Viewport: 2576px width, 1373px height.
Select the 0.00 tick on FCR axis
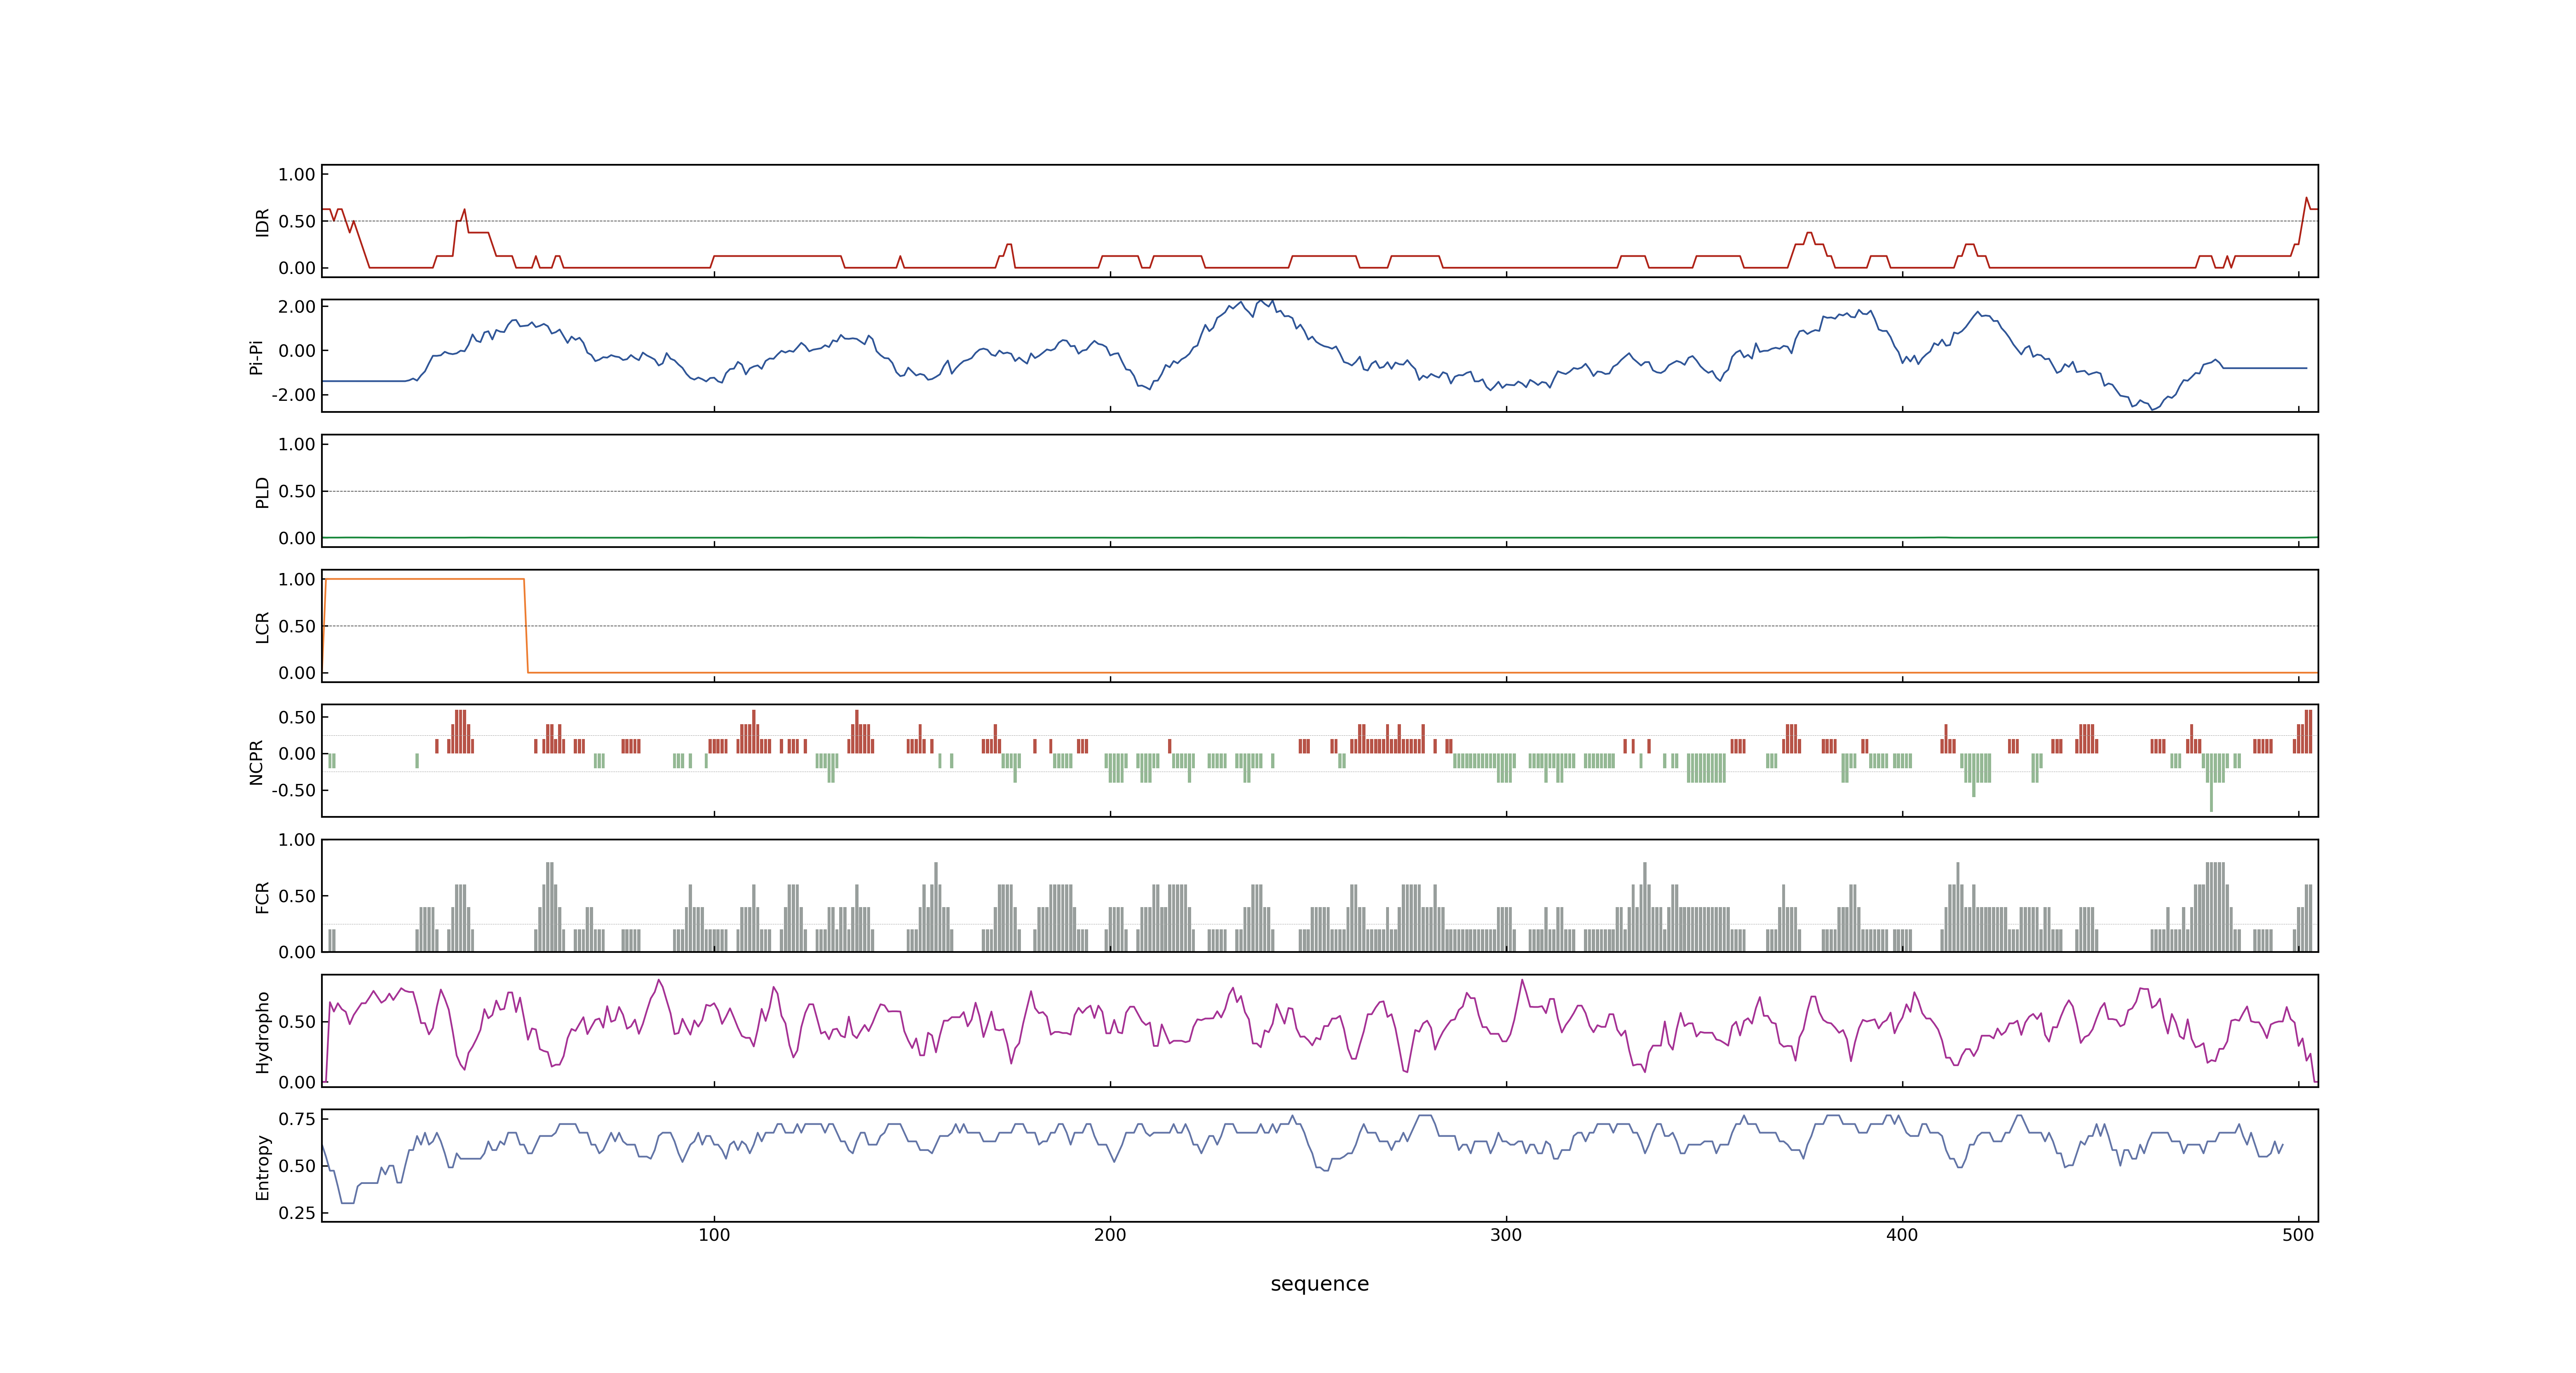pyautogui.click(x=297, y=952)
